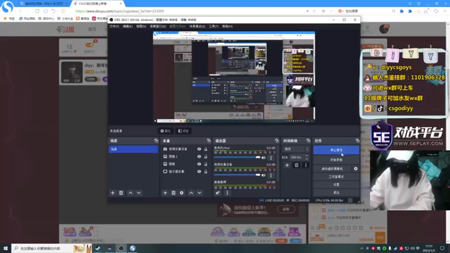Undock the Controls panel
This screenshot has width=450, height=253.
[x=357, y=141]
